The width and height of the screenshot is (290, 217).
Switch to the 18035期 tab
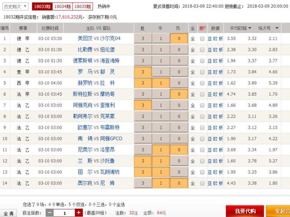coord(82,7)
